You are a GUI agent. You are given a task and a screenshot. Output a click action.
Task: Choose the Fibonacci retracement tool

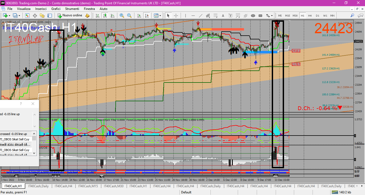[x=216, y=16]
